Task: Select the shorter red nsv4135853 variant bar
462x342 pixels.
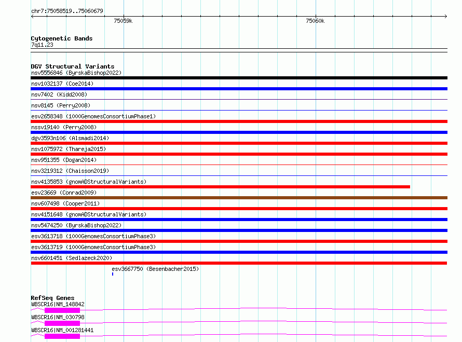Action: click(221, 187)
